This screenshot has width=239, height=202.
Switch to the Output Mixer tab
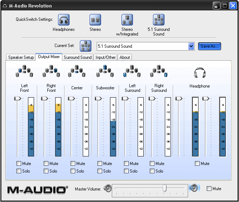pos(49,57)
